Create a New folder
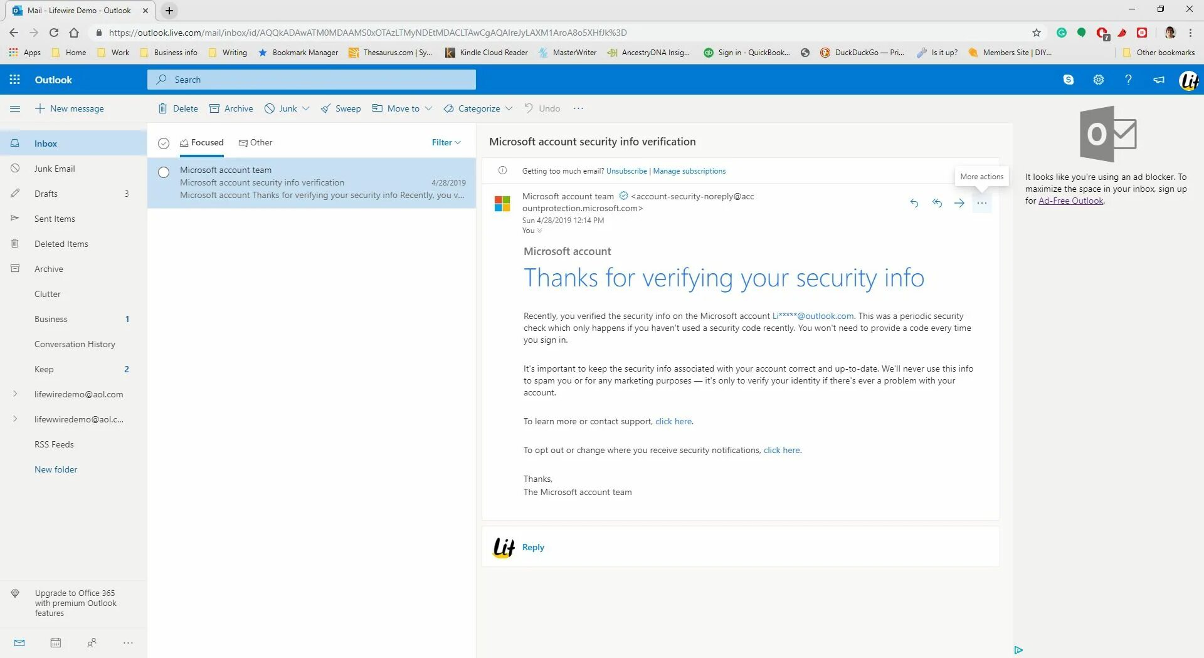 (56, 469)
